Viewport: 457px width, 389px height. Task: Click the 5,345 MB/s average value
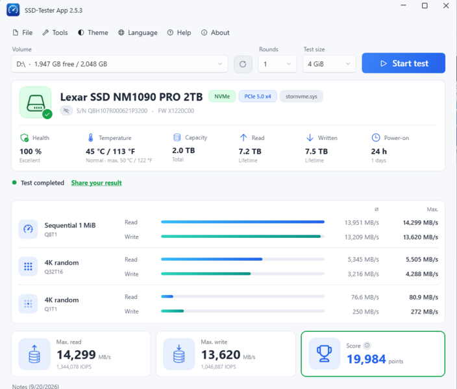point(363,259)
